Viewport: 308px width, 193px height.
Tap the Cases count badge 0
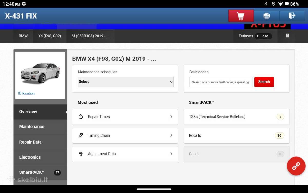(280, 154)
